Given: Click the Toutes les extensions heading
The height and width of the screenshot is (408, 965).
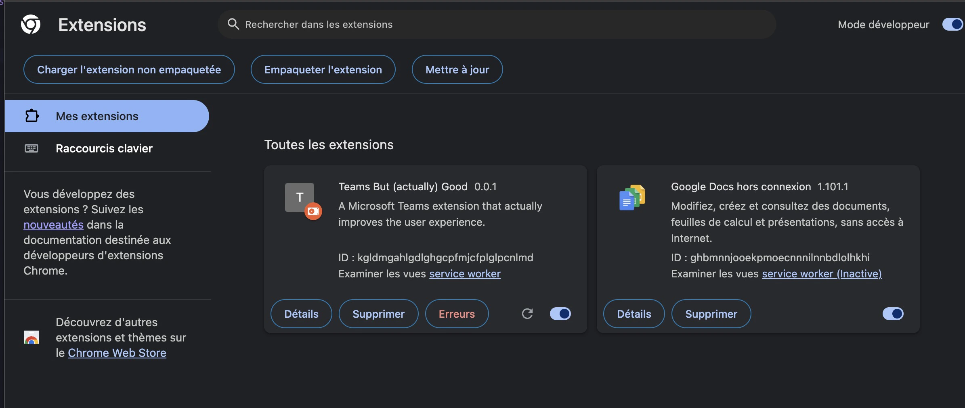Looking at the screenshot, I should 329,145.
